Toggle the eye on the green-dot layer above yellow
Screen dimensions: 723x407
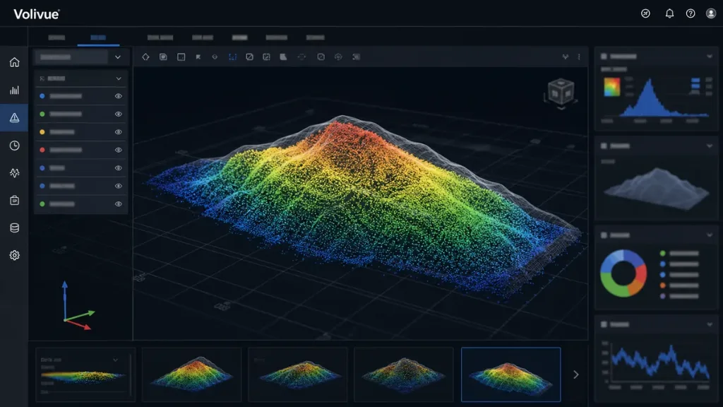click(x=119, y=114)
